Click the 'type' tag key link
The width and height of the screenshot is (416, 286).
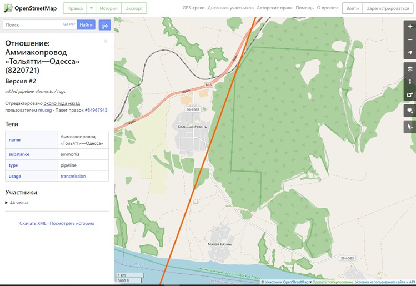click(x=13, y=165)
